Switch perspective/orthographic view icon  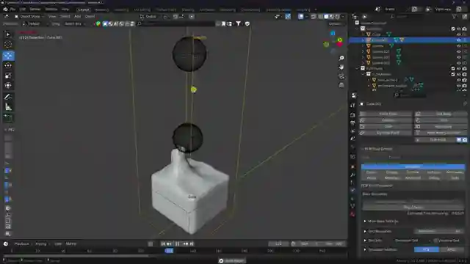[341, 85]
